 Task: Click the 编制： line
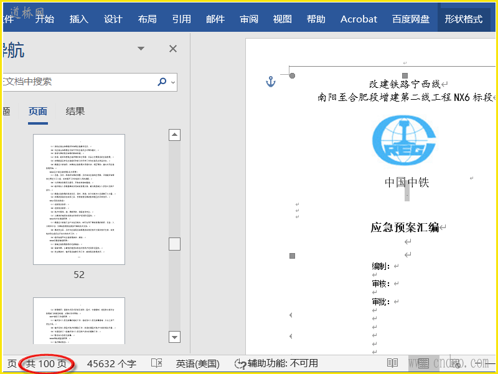[x=381, y=266]
